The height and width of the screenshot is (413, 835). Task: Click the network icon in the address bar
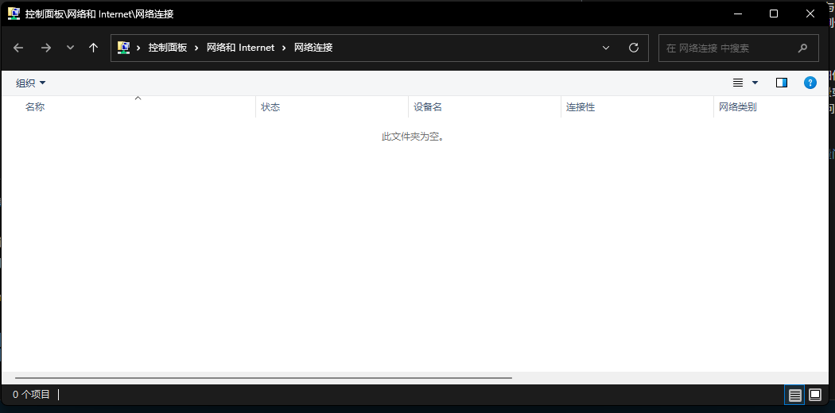tap(123, 48)
